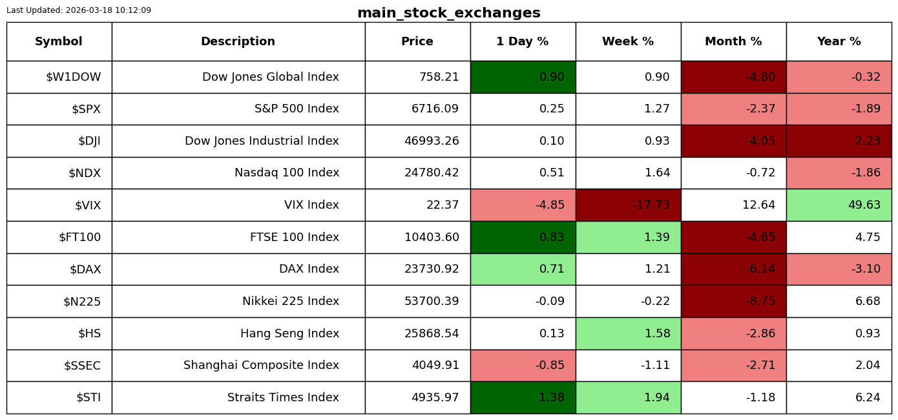This screenshot has height=420, width=898.
Task: Click the Dow Jones Industrial Index description
Action: [x=262, y=141]
